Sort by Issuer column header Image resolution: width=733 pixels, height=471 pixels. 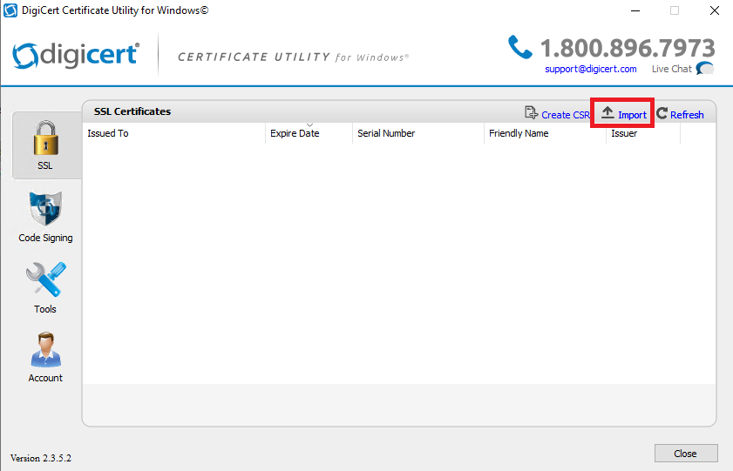(643, 133)
